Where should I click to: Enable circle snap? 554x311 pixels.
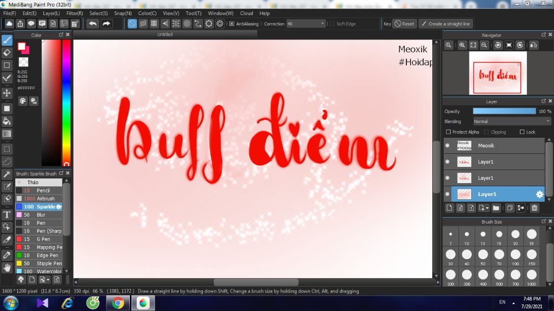[x=187, y=24]
